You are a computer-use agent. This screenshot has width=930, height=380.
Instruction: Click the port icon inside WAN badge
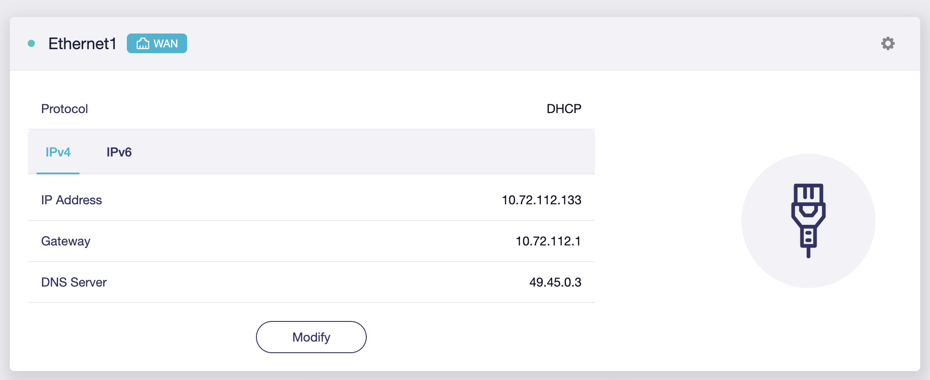coord(143,44)
